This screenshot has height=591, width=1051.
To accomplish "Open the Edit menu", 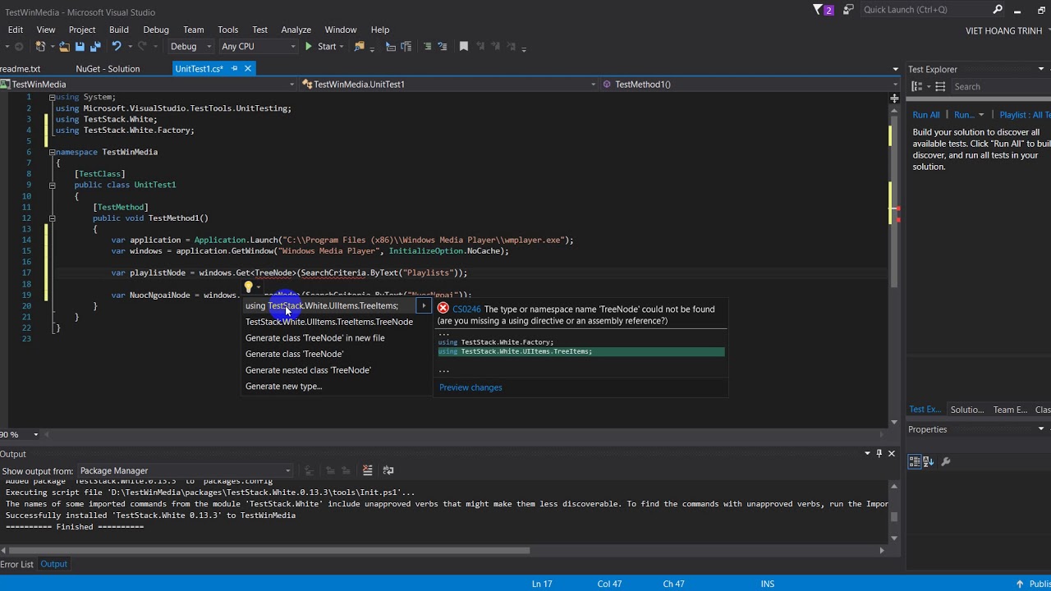I will click(x=15, y=30).
